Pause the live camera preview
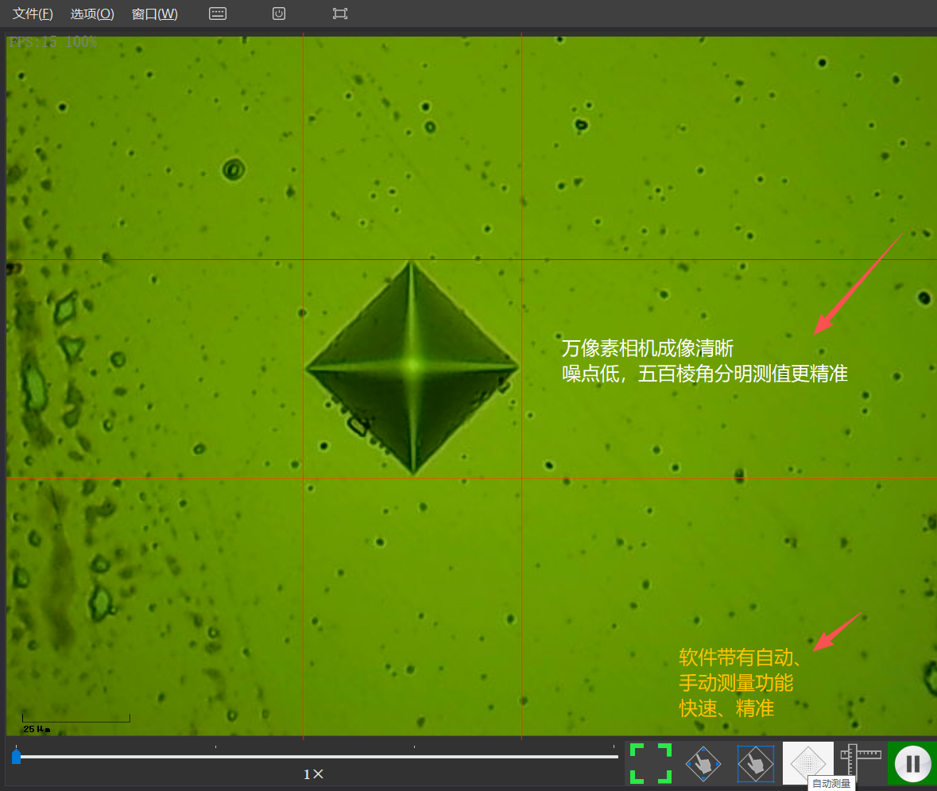937x791 pixels. pyautogui.click(x=912, y=764)
